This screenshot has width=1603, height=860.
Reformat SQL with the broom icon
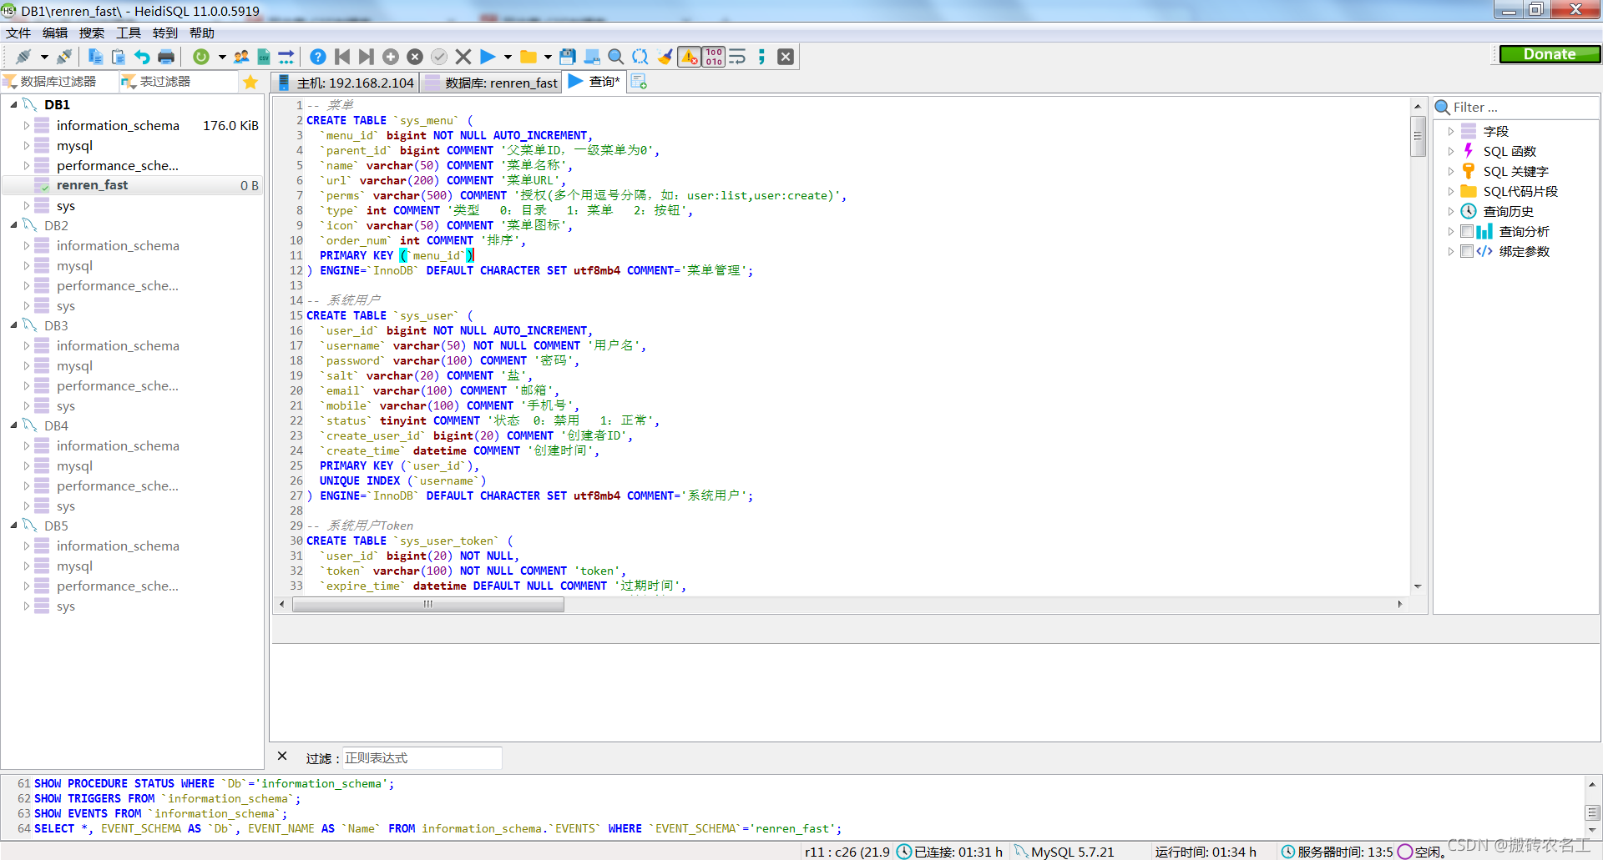coord(665,57)
